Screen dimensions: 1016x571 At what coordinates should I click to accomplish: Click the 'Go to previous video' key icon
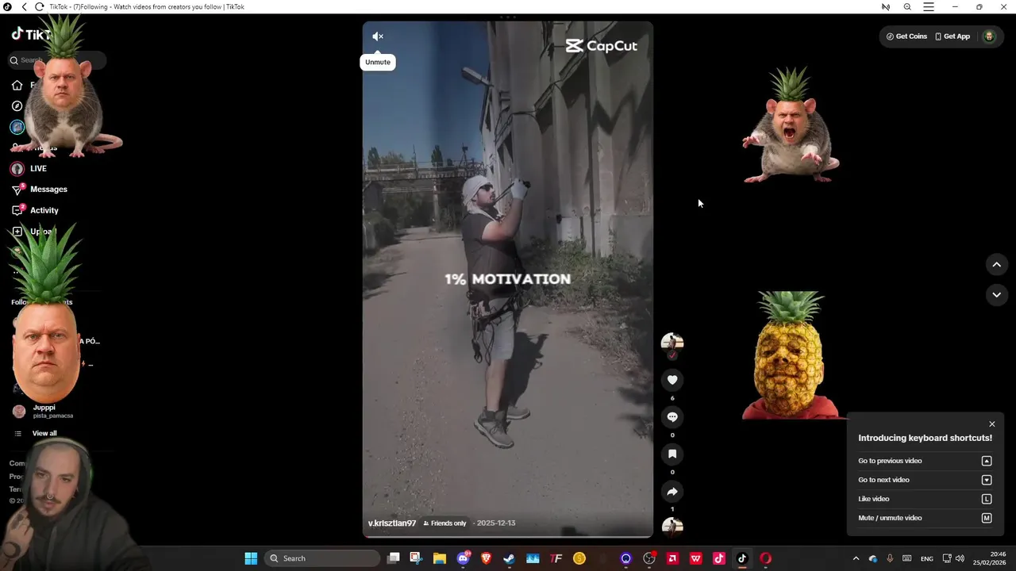click(x=987, y=461)
